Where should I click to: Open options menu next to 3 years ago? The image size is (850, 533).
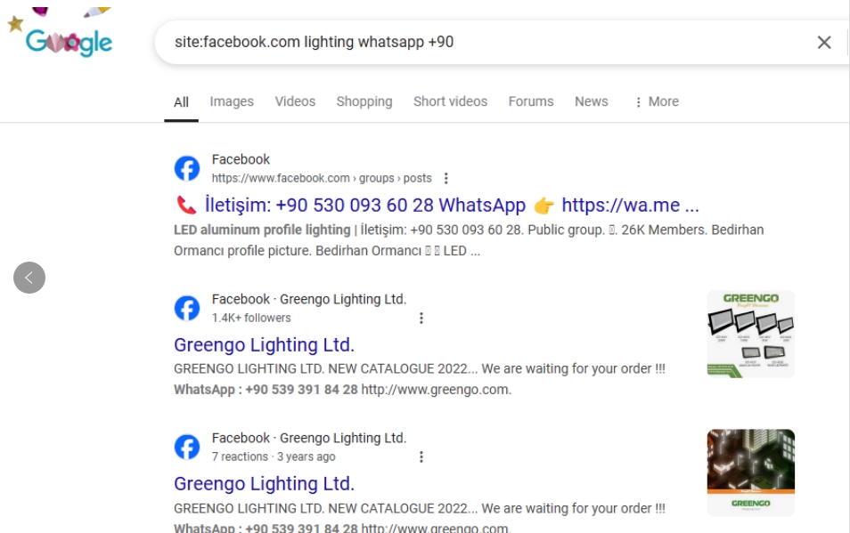[421, 456]
